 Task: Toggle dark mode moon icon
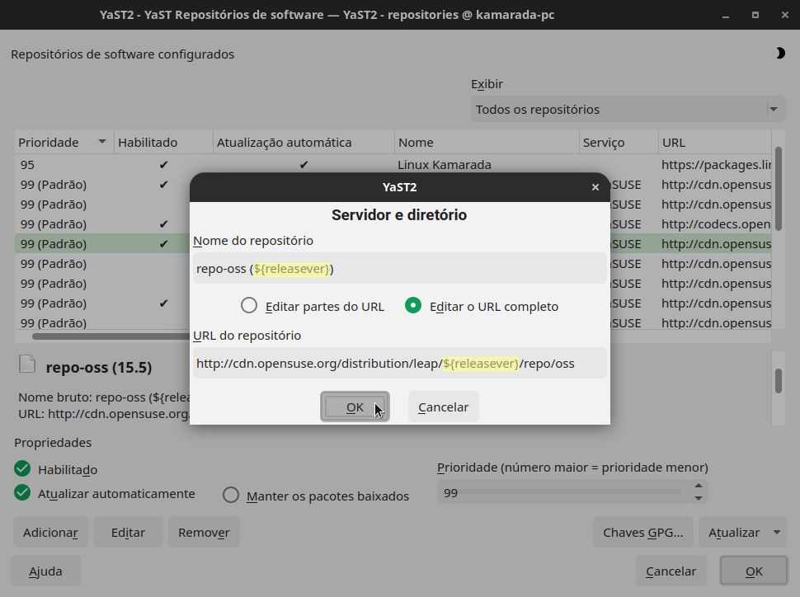click(x=780, y=53)
